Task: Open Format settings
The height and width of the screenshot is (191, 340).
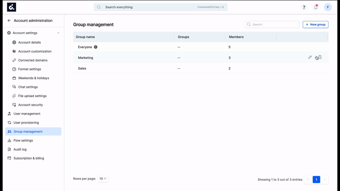Action: point(29,69)
